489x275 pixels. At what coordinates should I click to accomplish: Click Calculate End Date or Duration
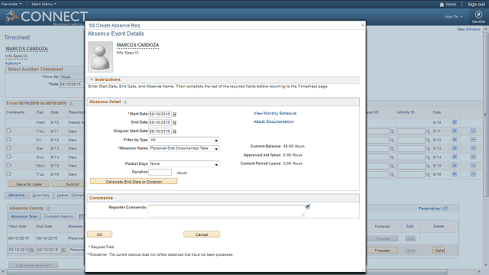(x=134, y=182)
